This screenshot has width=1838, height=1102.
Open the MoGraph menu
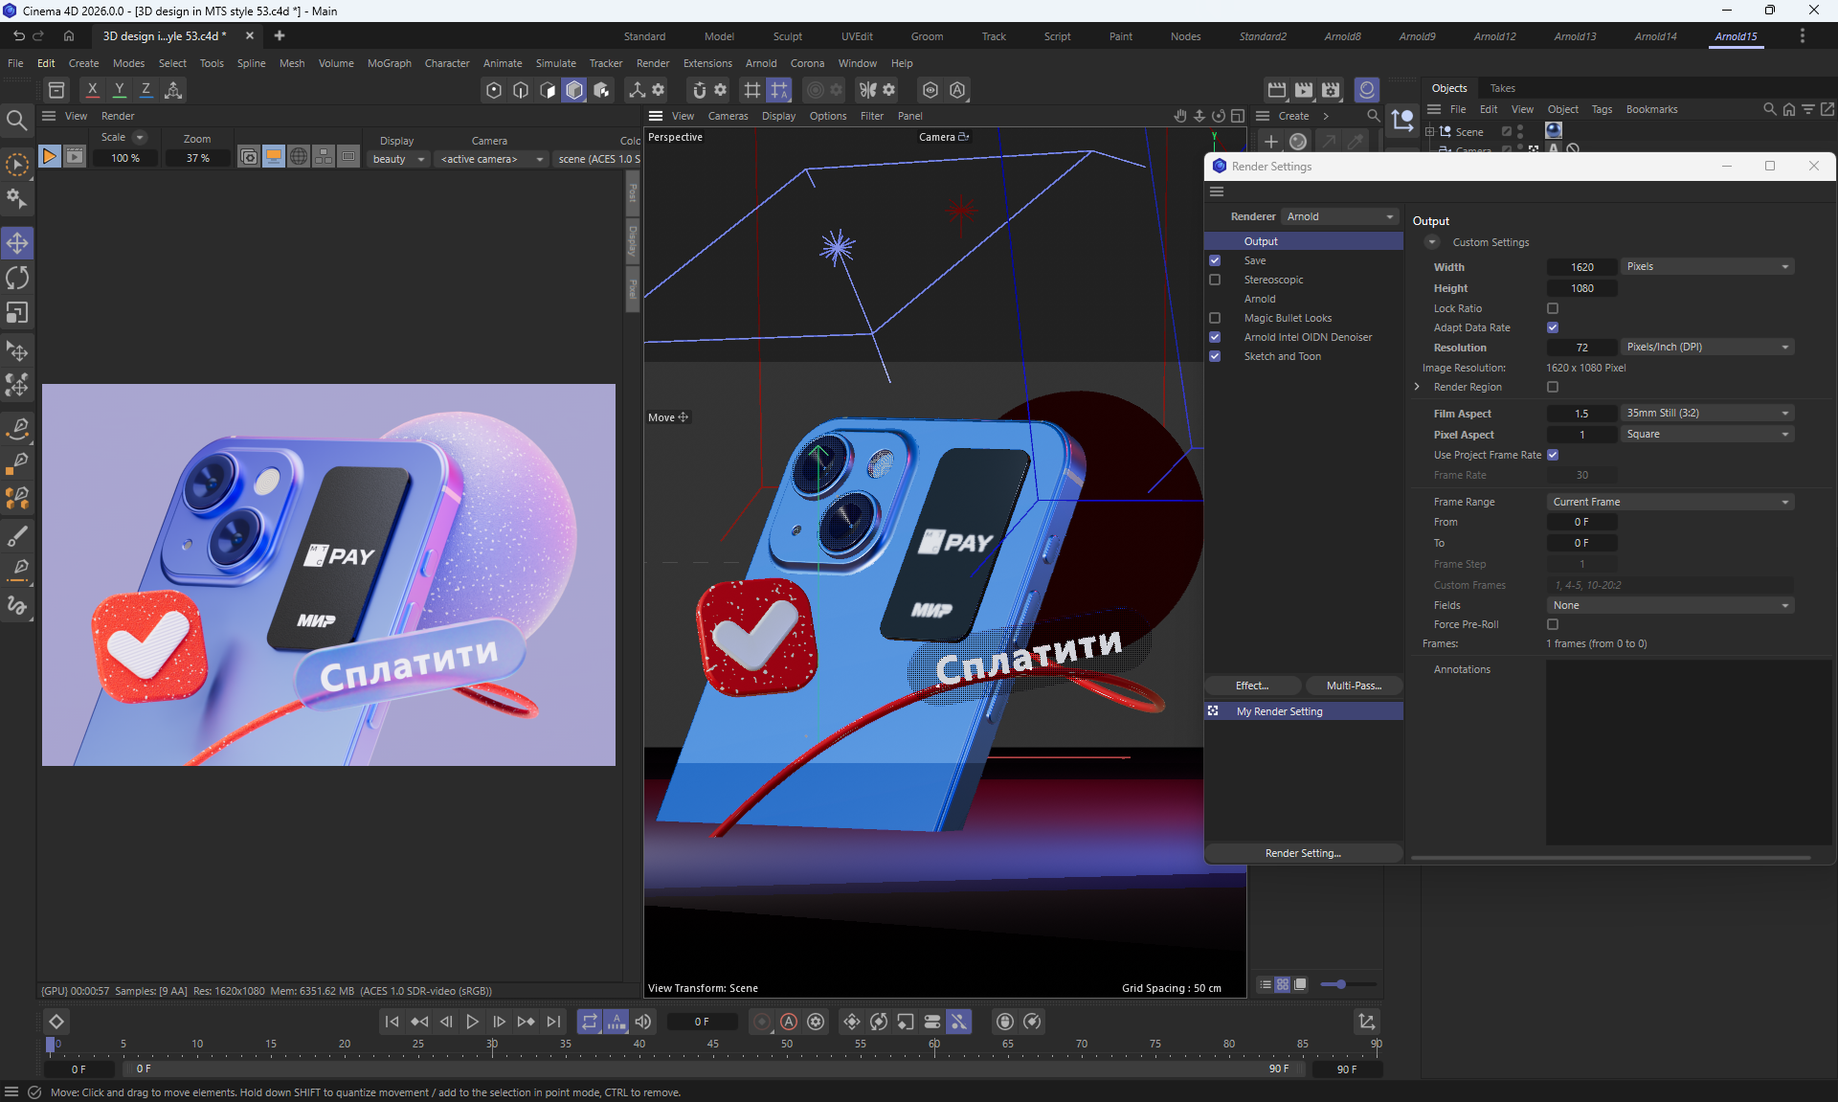pyautogui.click(x=389, y=63)
